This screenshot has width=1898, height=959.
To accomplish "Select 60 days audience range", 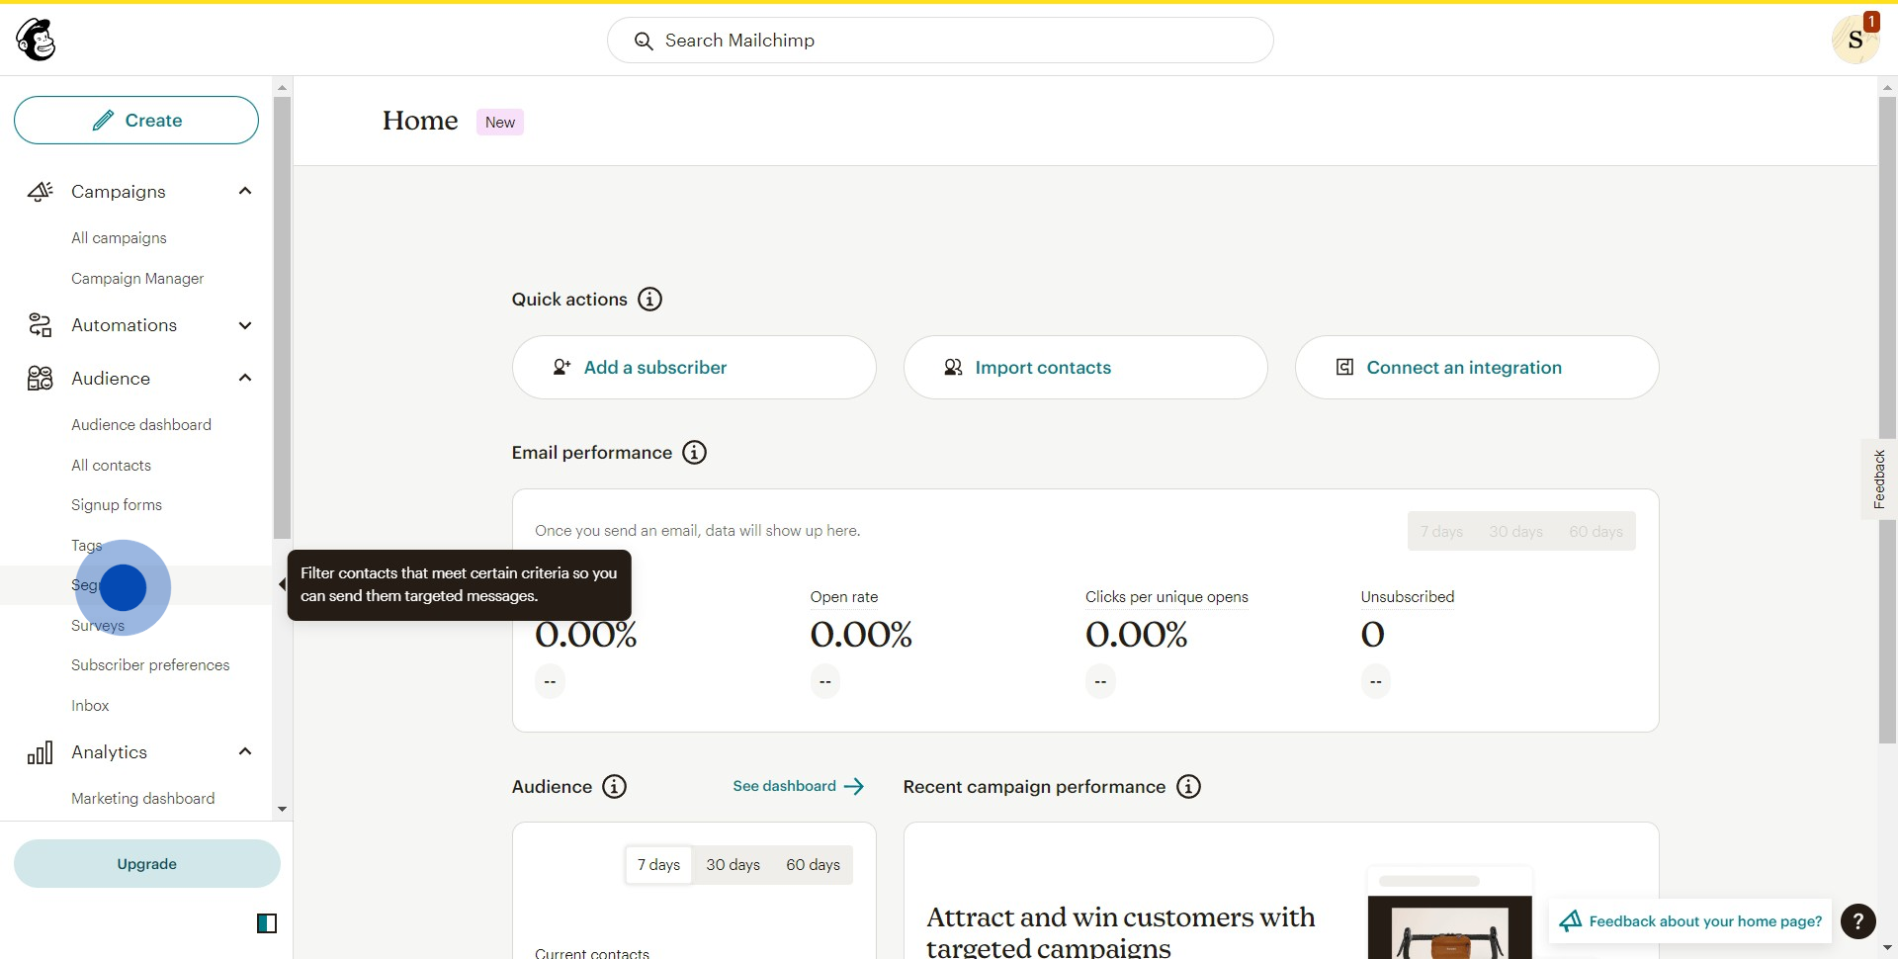I will click(813, 865).
